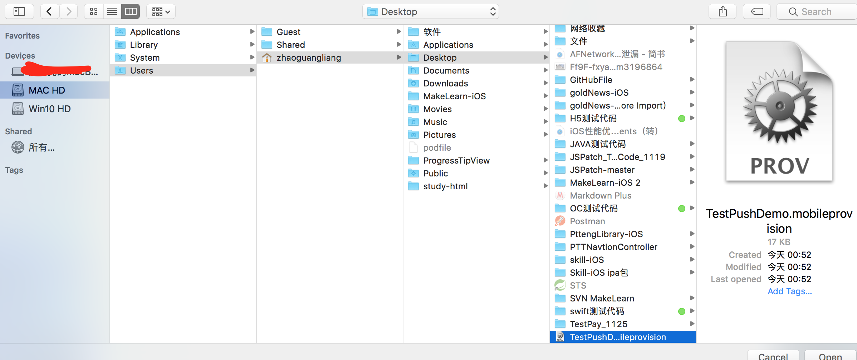Click the PROV file preview thumbnail

tap(779, 111)
